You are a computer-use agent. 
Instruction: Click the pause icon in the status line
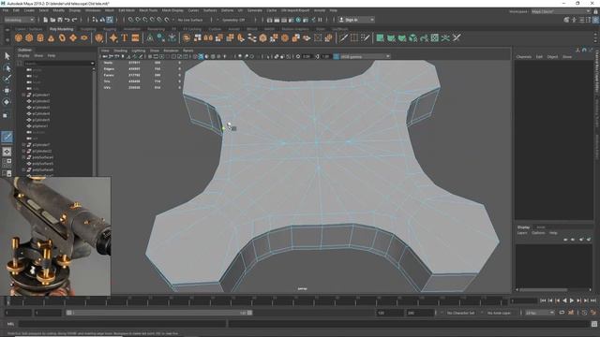pos(320,20)
